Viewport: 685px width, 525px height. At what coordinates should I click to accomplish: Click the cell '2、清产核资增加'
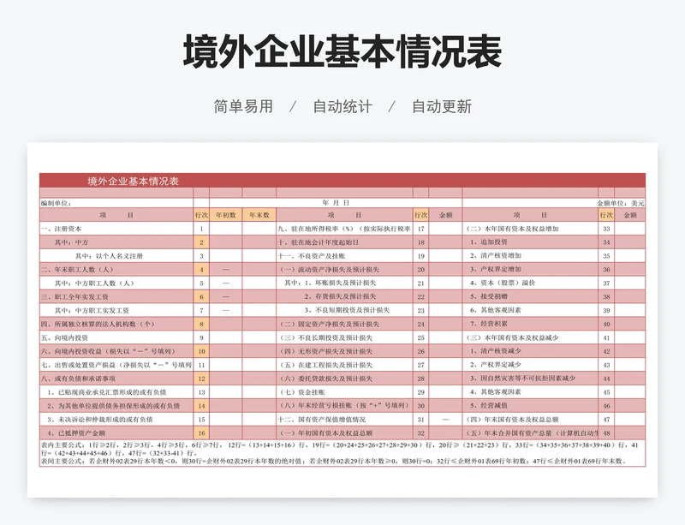click(x=530, y=256)
